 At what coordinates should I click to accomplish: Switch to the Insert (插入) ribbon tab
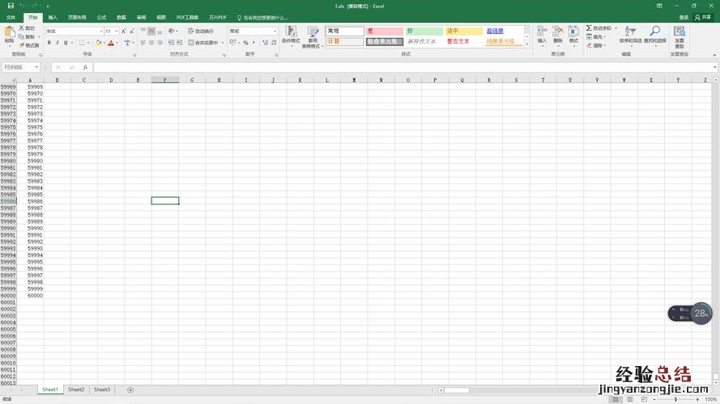[x=53, y=17]
